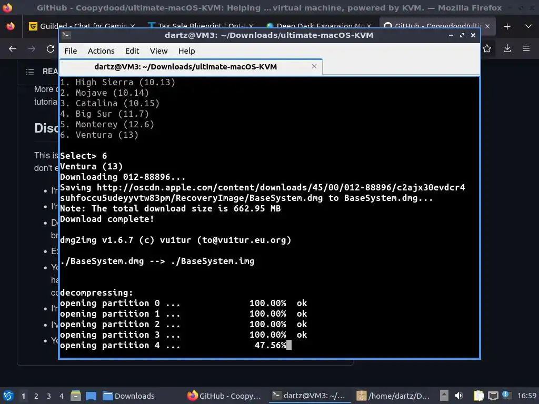Click the 'Download complete!' terminal line
This screenshot has width=539, height=404.
(x=107, y=219)
